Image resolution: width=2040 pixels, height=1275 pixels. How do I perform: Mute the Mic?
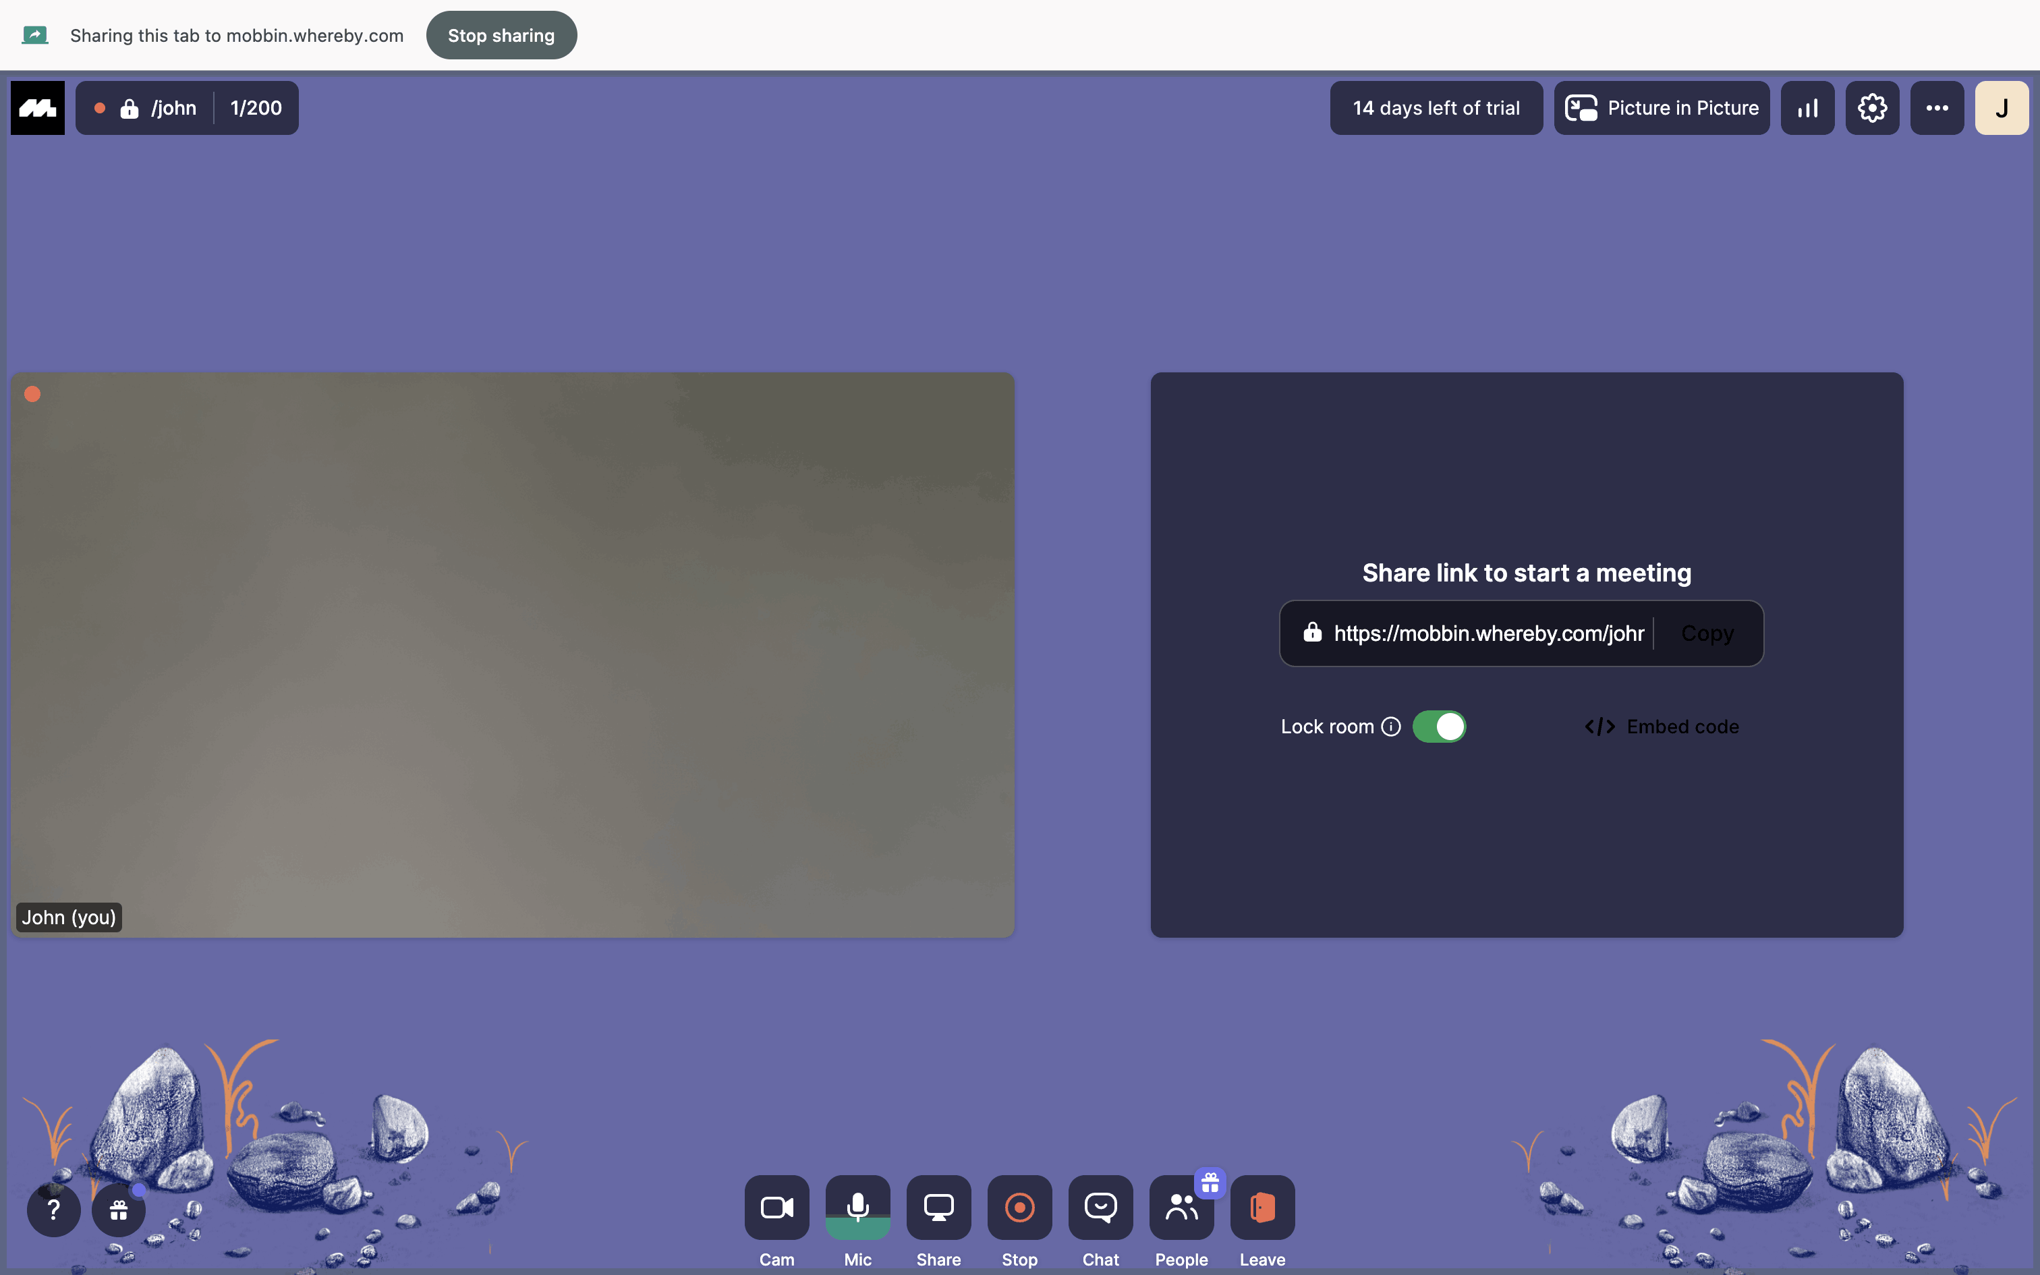857,1207
